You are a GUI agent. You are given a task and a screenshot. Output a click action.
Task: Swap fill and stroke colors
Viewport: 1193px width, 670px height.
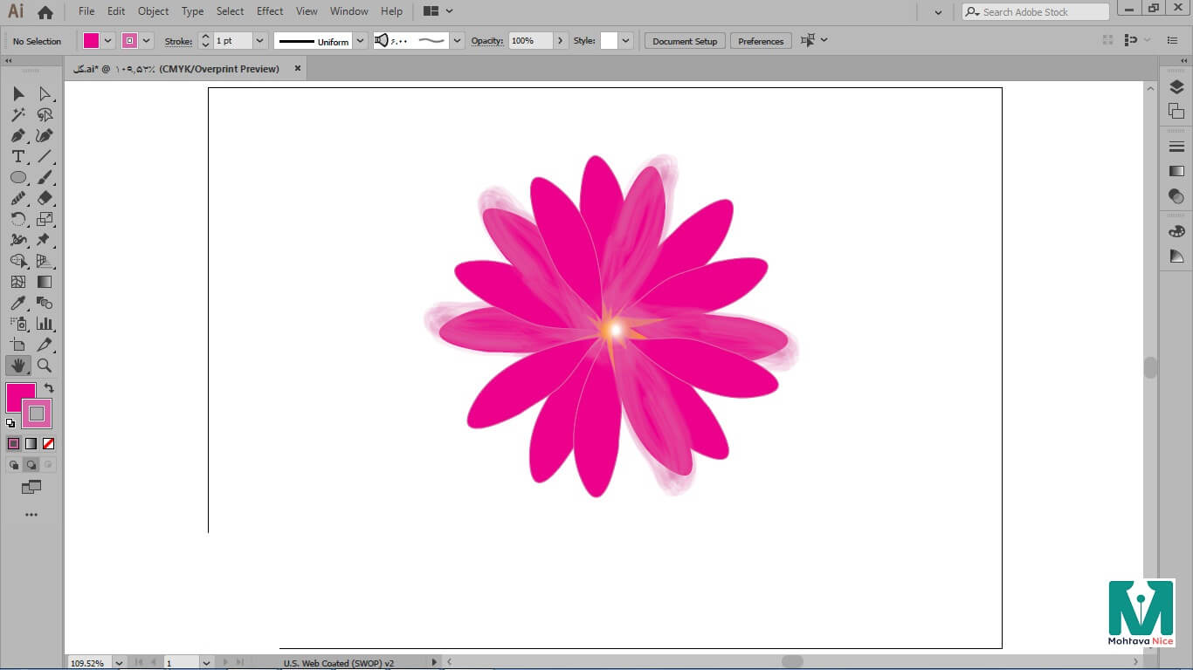click(49, 388)
